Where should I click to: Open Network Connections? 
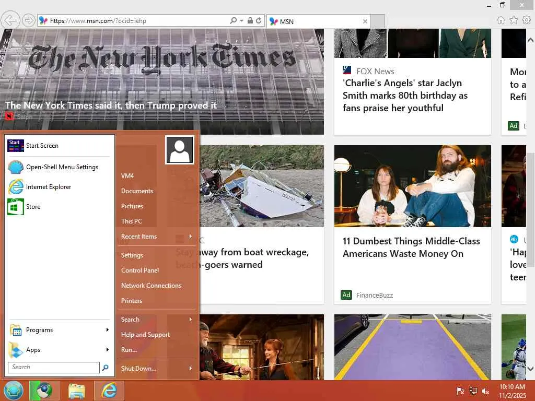157,286
